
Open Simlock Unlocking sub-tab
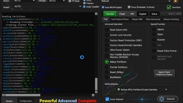coord(171,19)
